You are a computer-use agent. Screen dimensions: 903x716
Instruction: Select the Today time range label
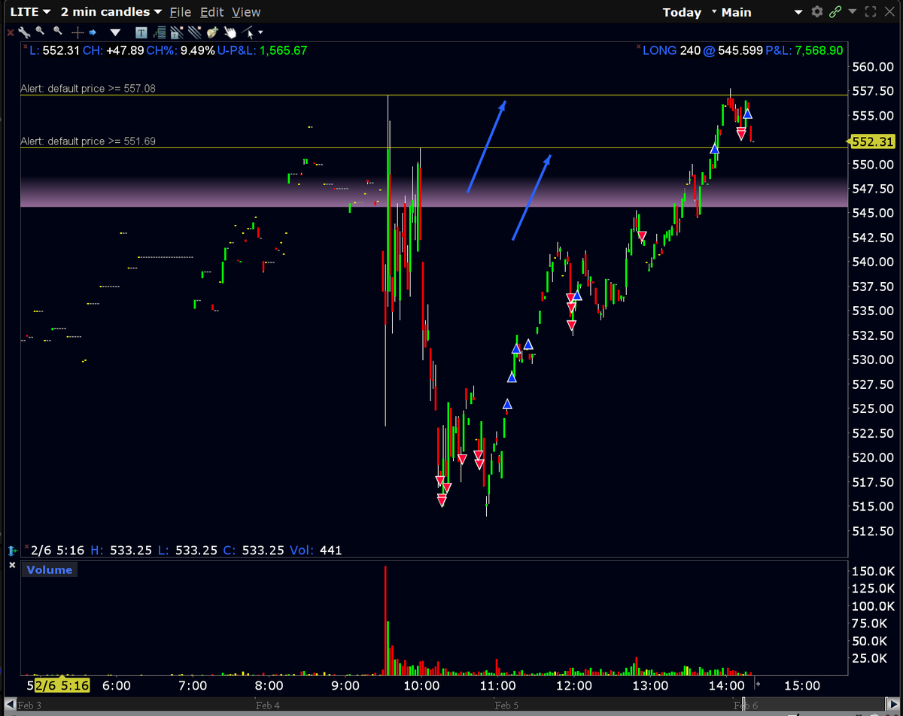tap(682, 12)
